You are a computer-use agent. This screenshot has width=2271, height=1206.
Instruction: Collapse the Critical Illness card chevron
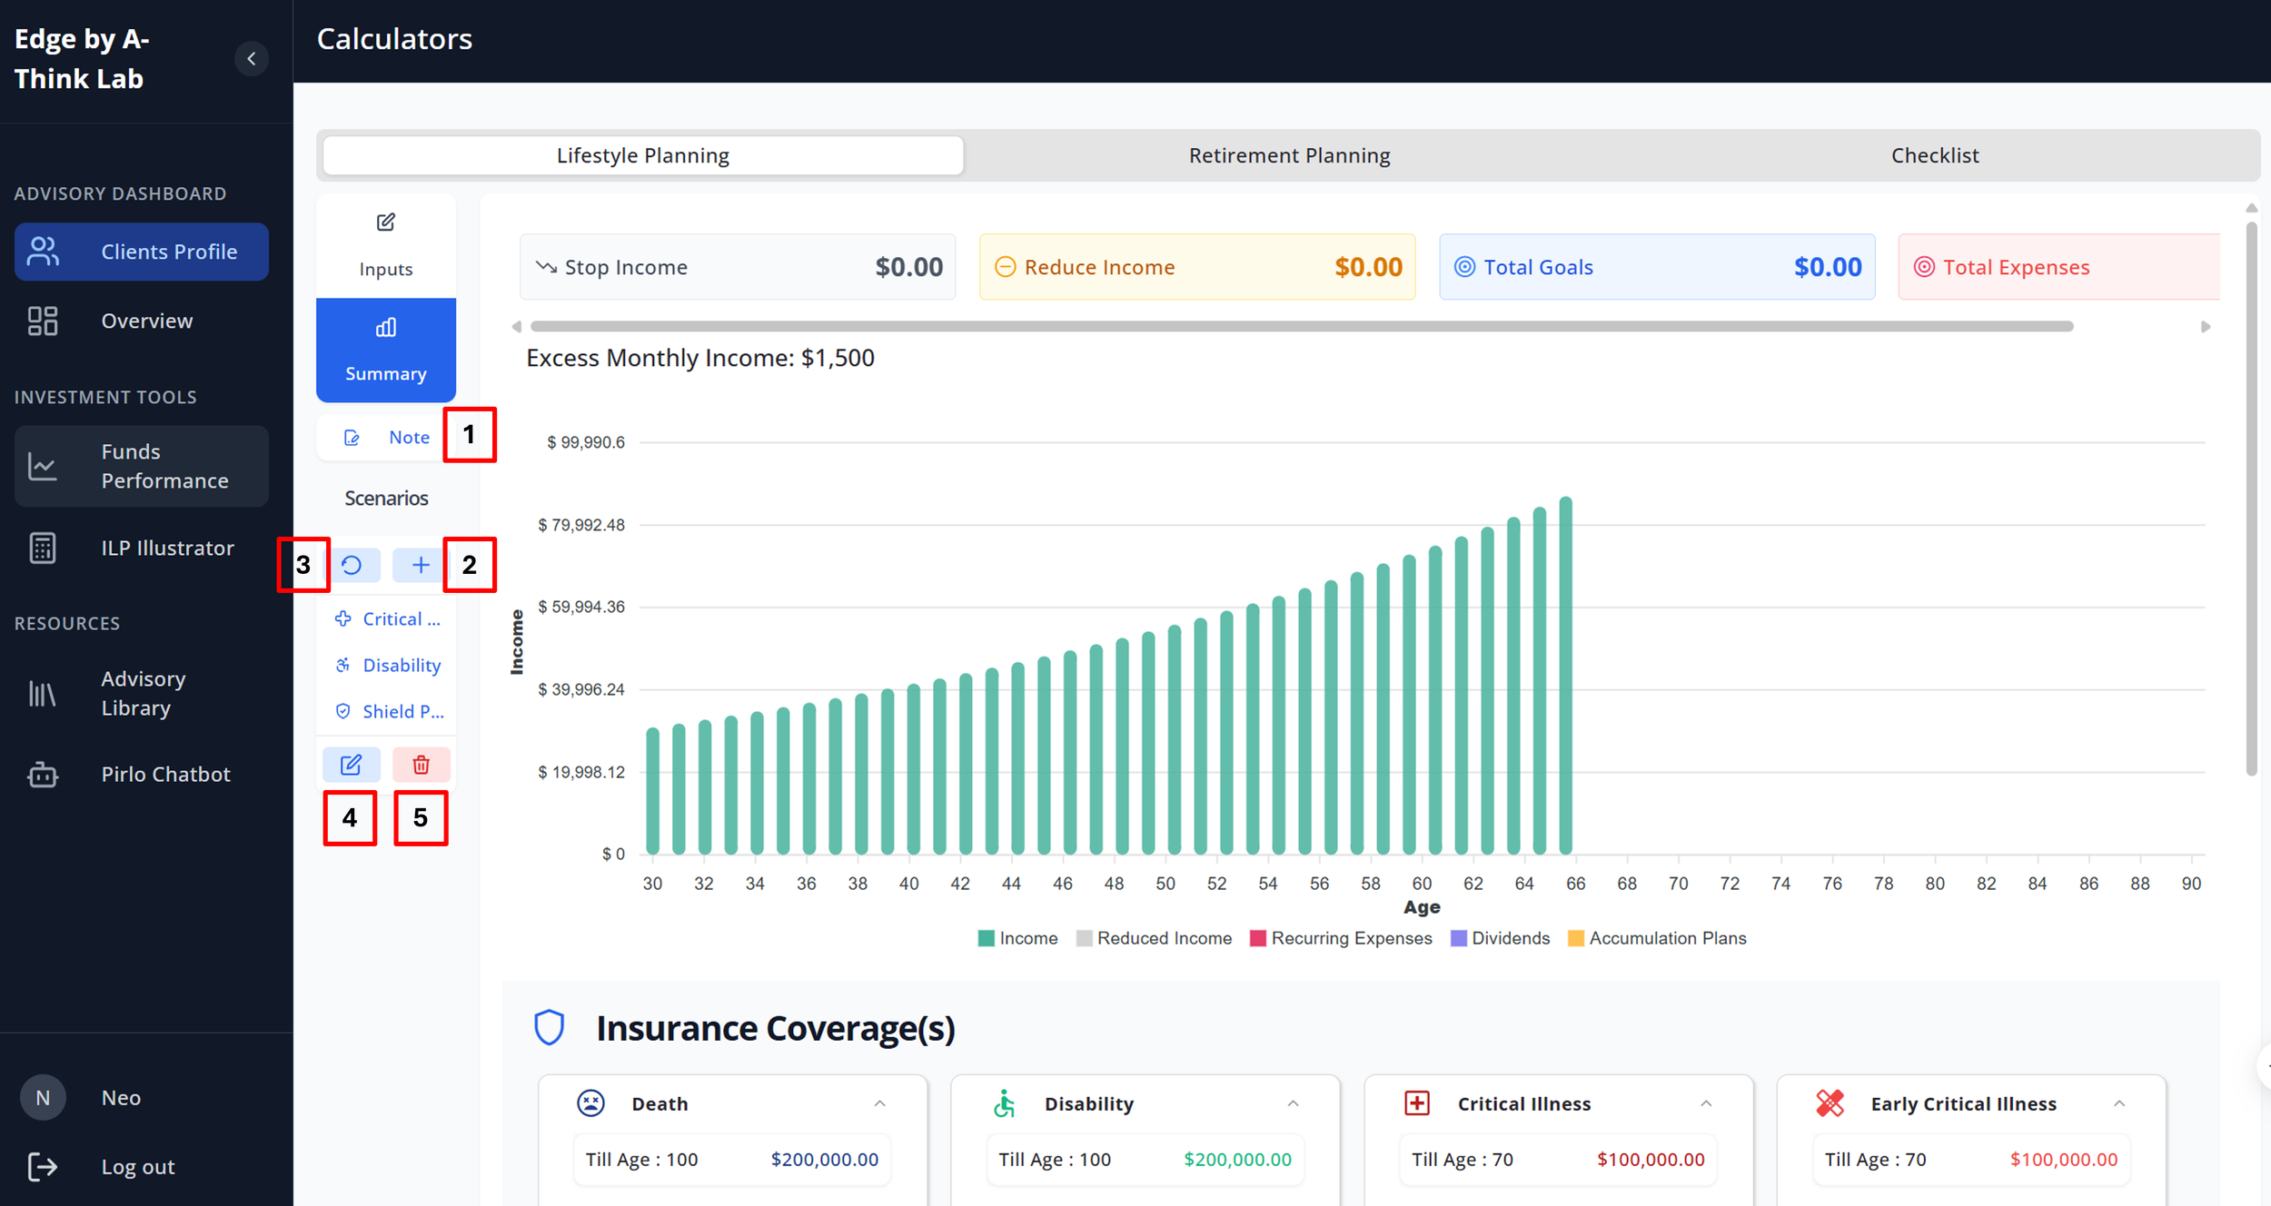coord(1705,1103)
